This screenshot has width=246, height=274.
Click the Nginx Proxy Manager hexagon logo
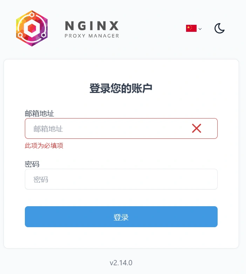pyautogui.click(x=32, y=28)
